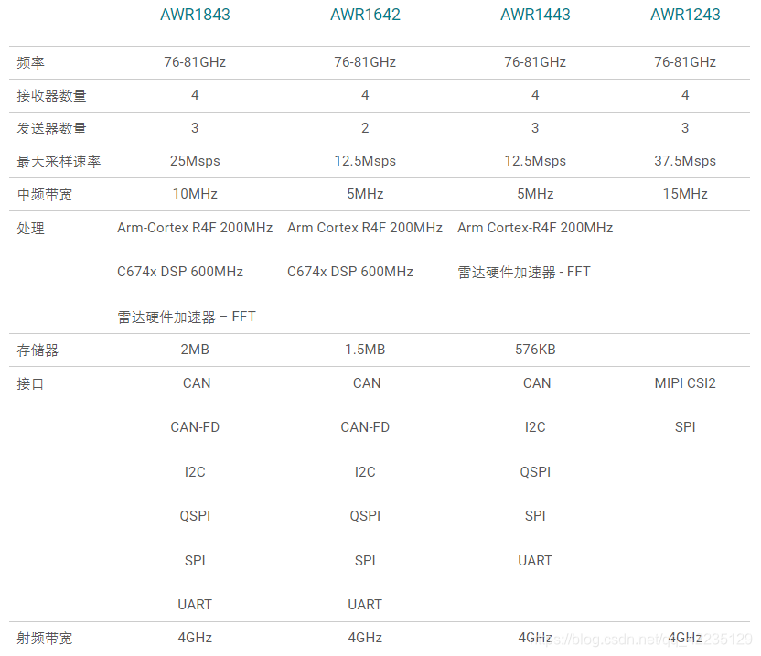Viewport: 761px width, 656px height.
Task: Click Arm-Cortex R4F 200MHz under AWR1843
Action: tap(195, 228)
